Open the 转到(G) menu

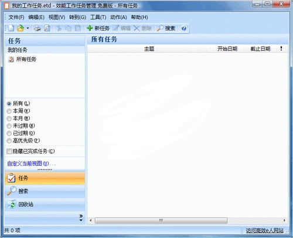pyautogui.click(x=77, y=17)
